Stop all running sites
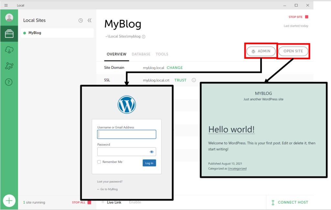 [81, 202]
